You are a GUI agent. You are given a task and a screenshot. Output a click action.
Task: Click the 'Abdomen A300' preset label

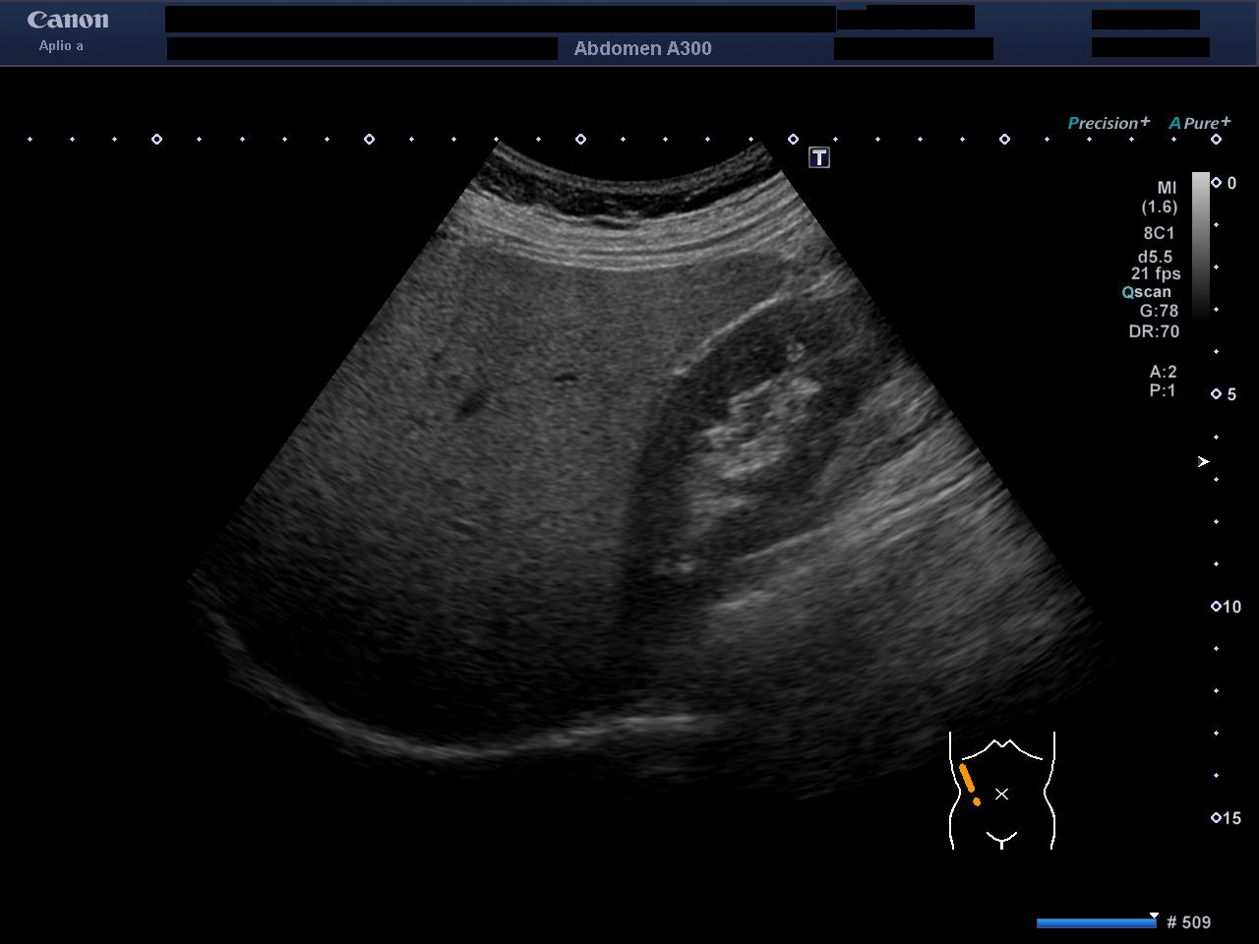[x=642, y=48]
